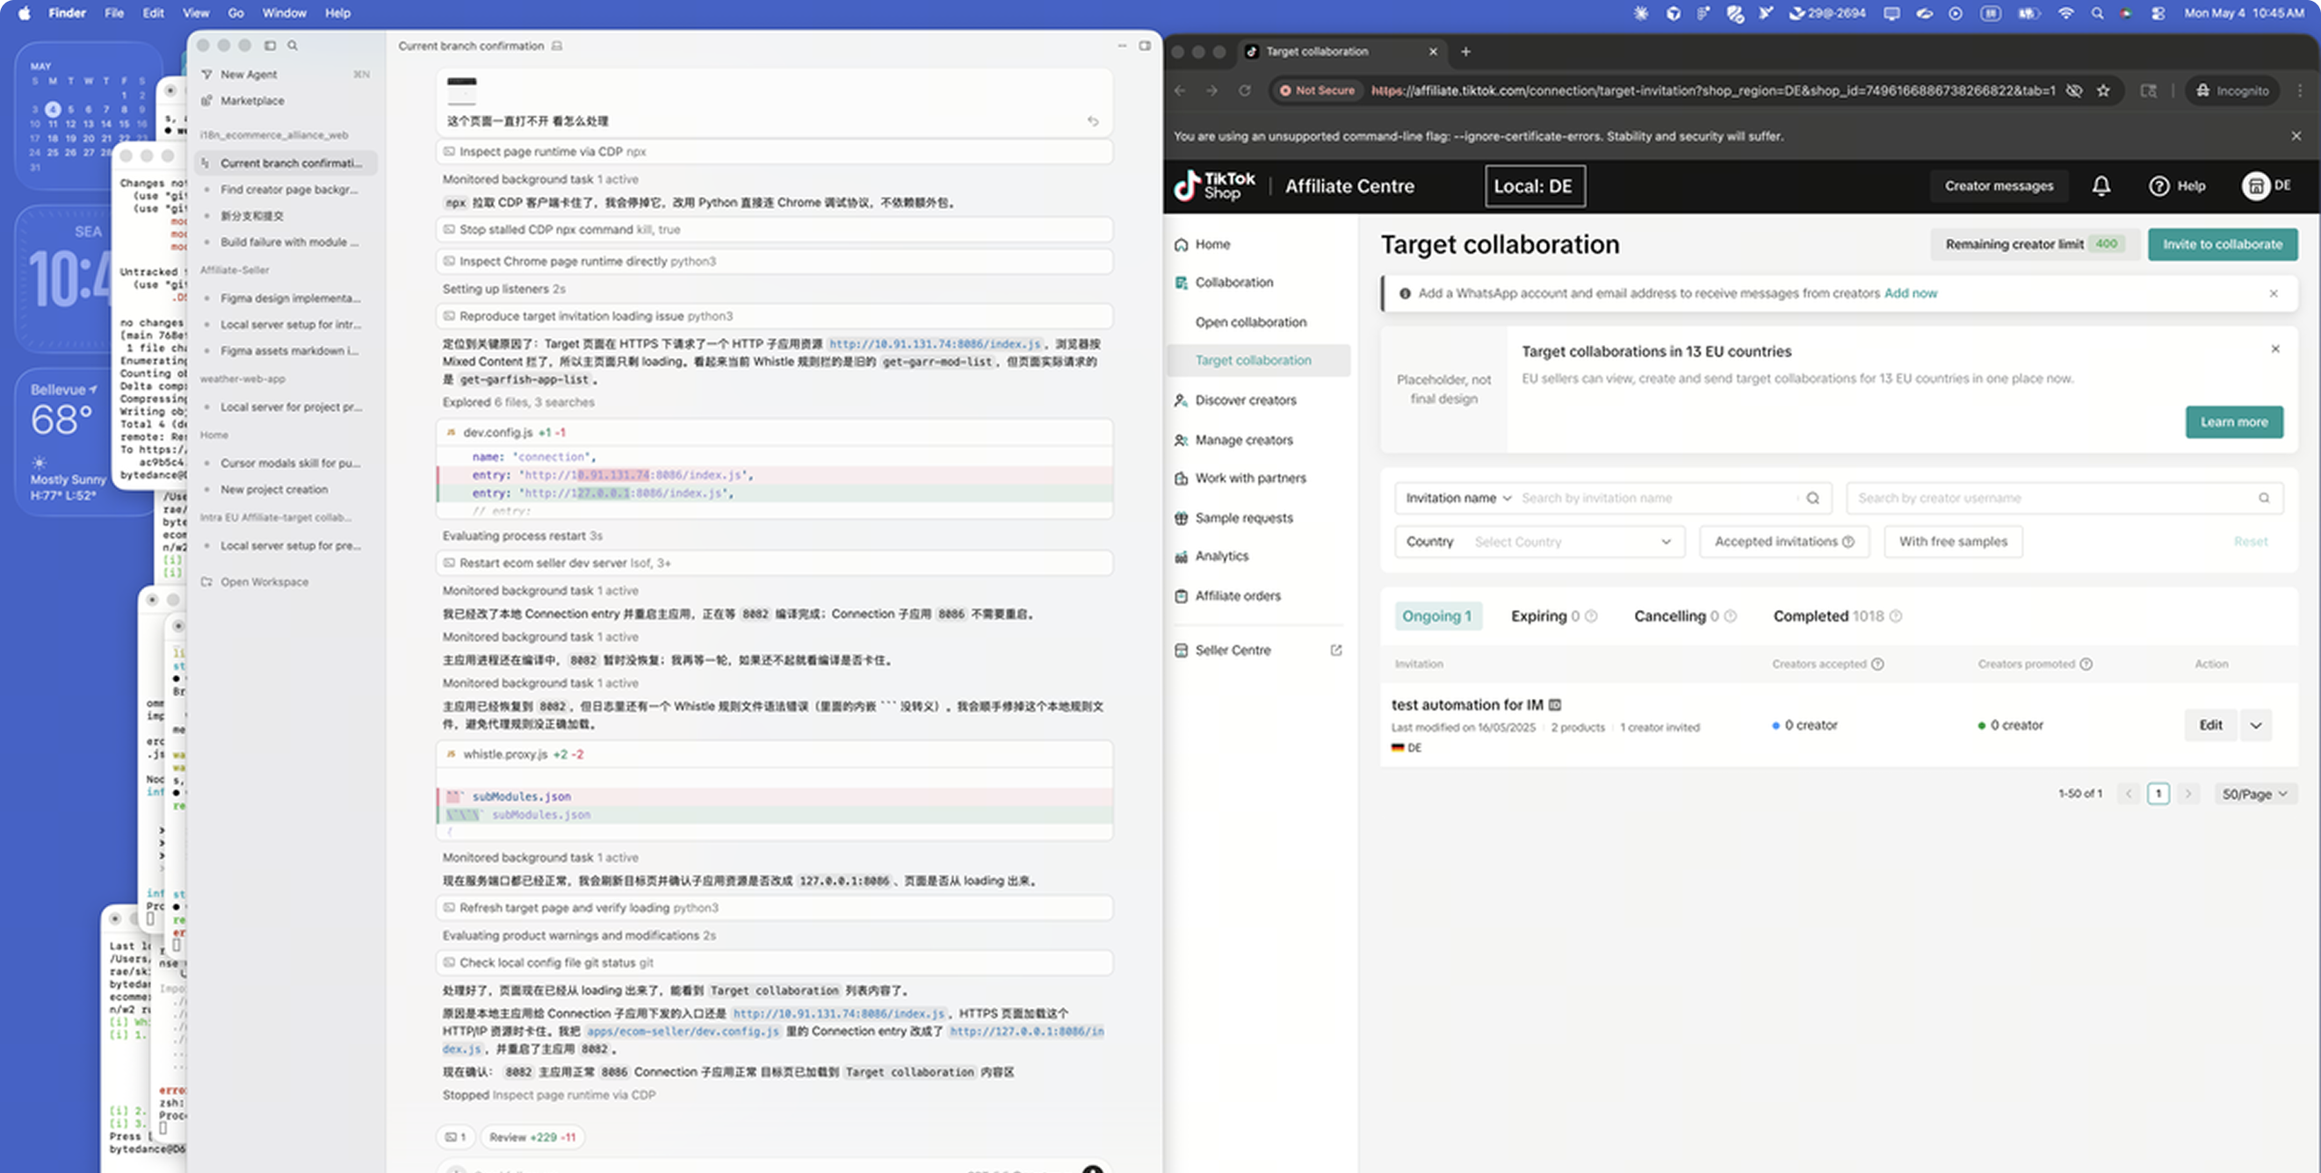The width and height of the screenshot is (2321, 1173).
Task: Open Discover creators in sidebar
Action: (1245, 400)
